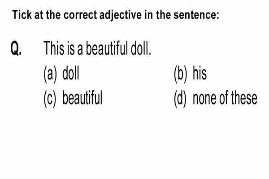Click the (b) option letter
Screen dimensions: 269x179
pos(180,74)
